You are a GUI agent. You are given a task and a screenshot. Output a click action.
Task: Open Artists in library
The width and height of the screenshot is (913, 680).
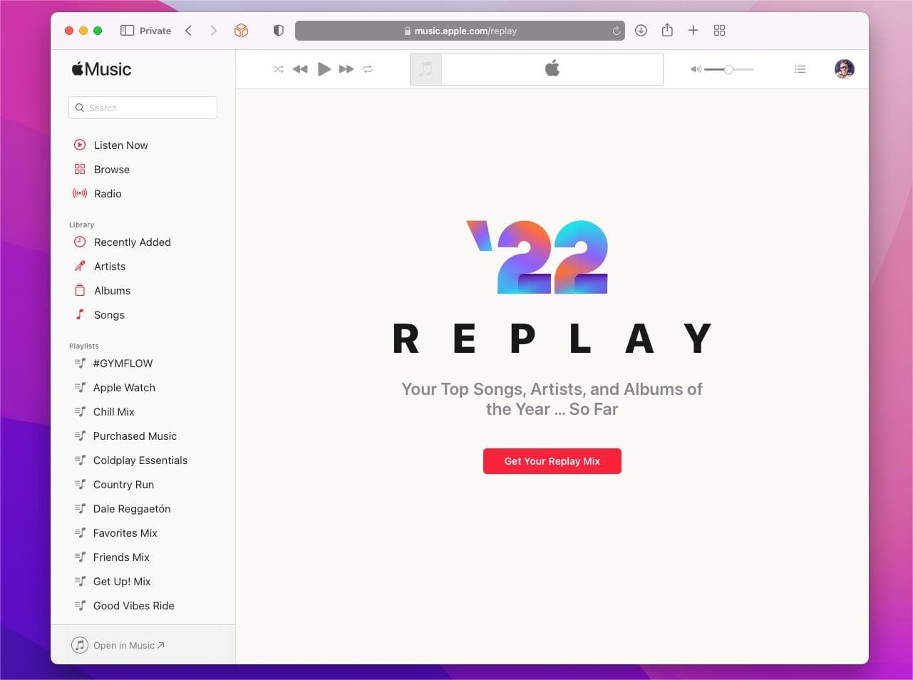[99, 267]
